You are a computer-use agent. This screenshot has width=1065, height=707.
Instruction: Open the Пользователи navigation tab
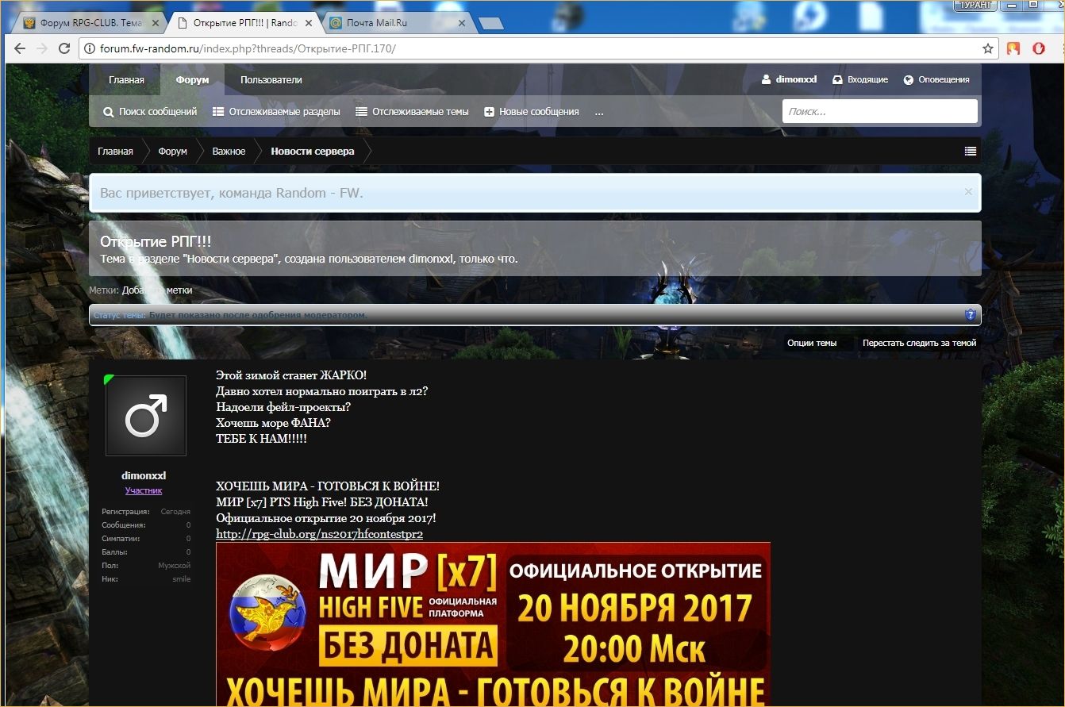pyautogui.click(x=271, y=80)
